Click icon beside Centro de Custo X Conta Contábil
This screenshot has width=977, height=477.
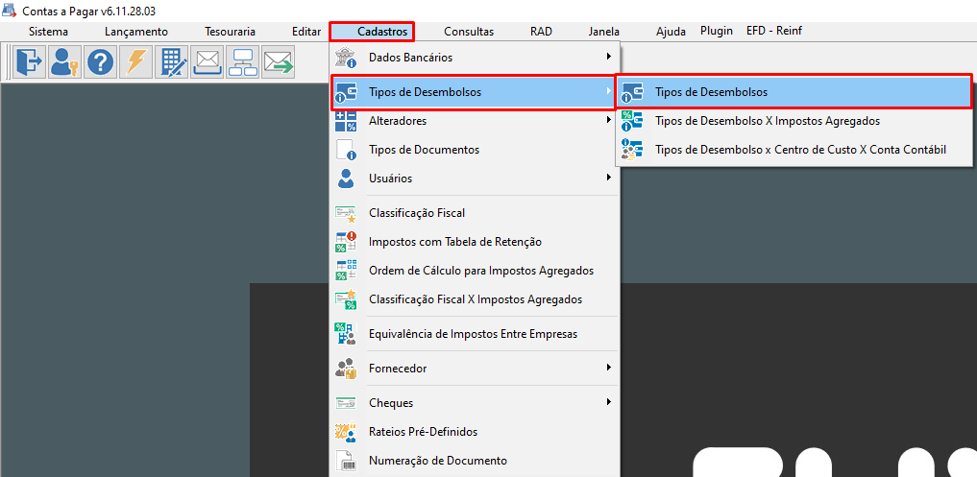click(632, 150)
